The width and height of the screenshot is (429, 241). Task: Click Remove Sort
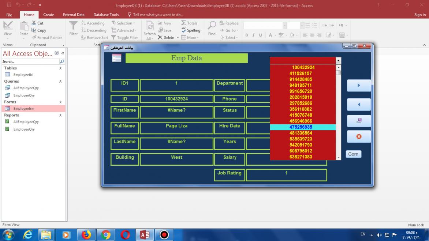(x=95, y=37)
